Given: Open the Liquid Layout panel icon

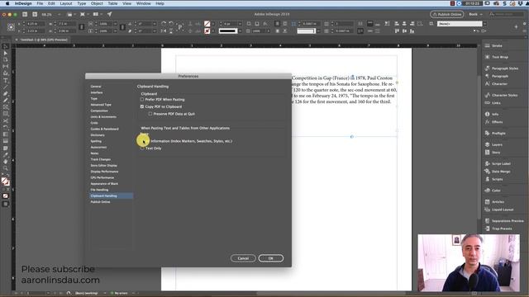Looking at the screenshot, I should coord(487,210).
